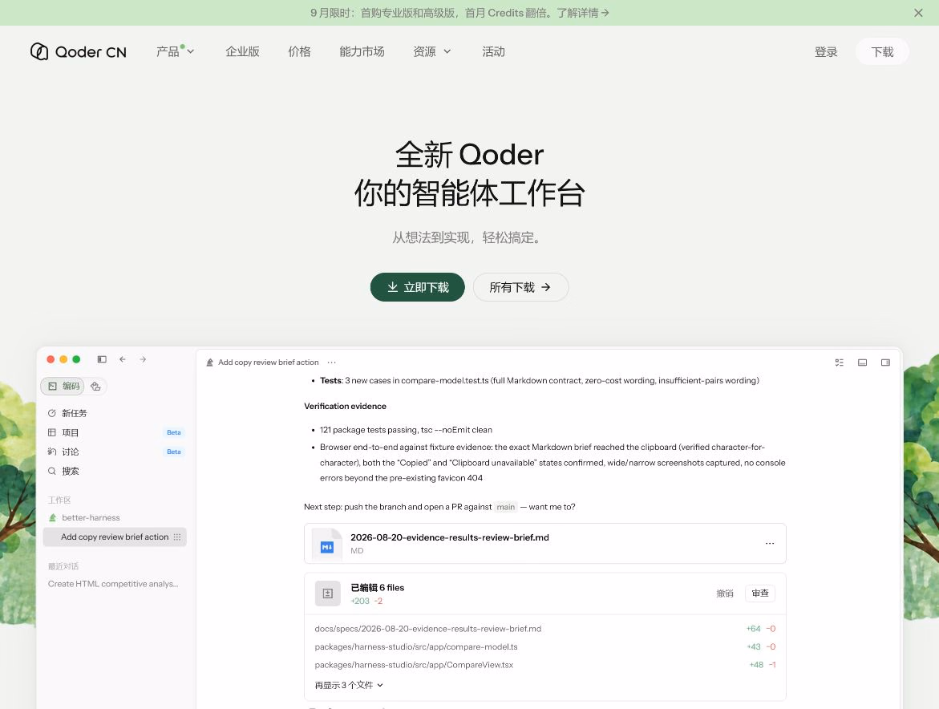Open docs/specs review-brief.md changed file row

[545, 629]
